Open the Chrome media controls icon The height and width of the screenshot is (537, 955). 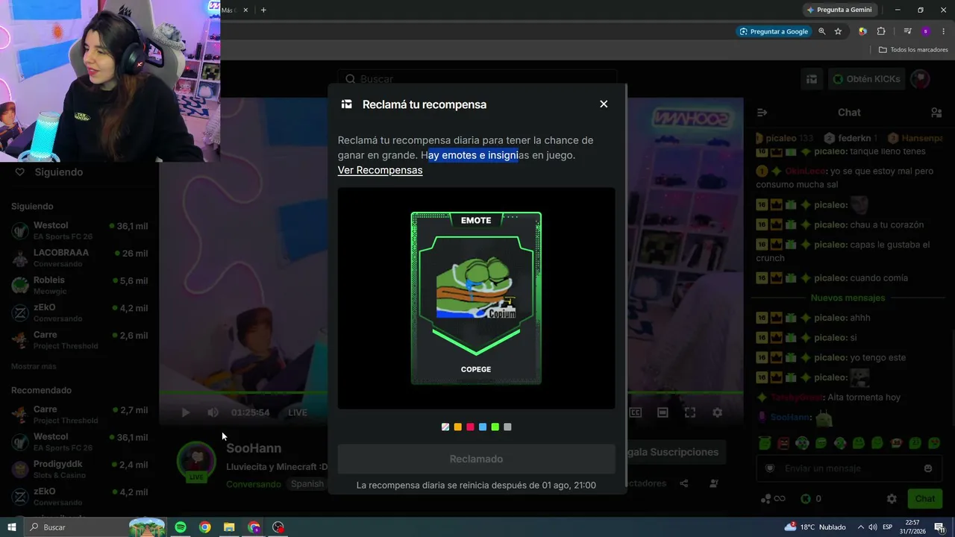(907, 31)
